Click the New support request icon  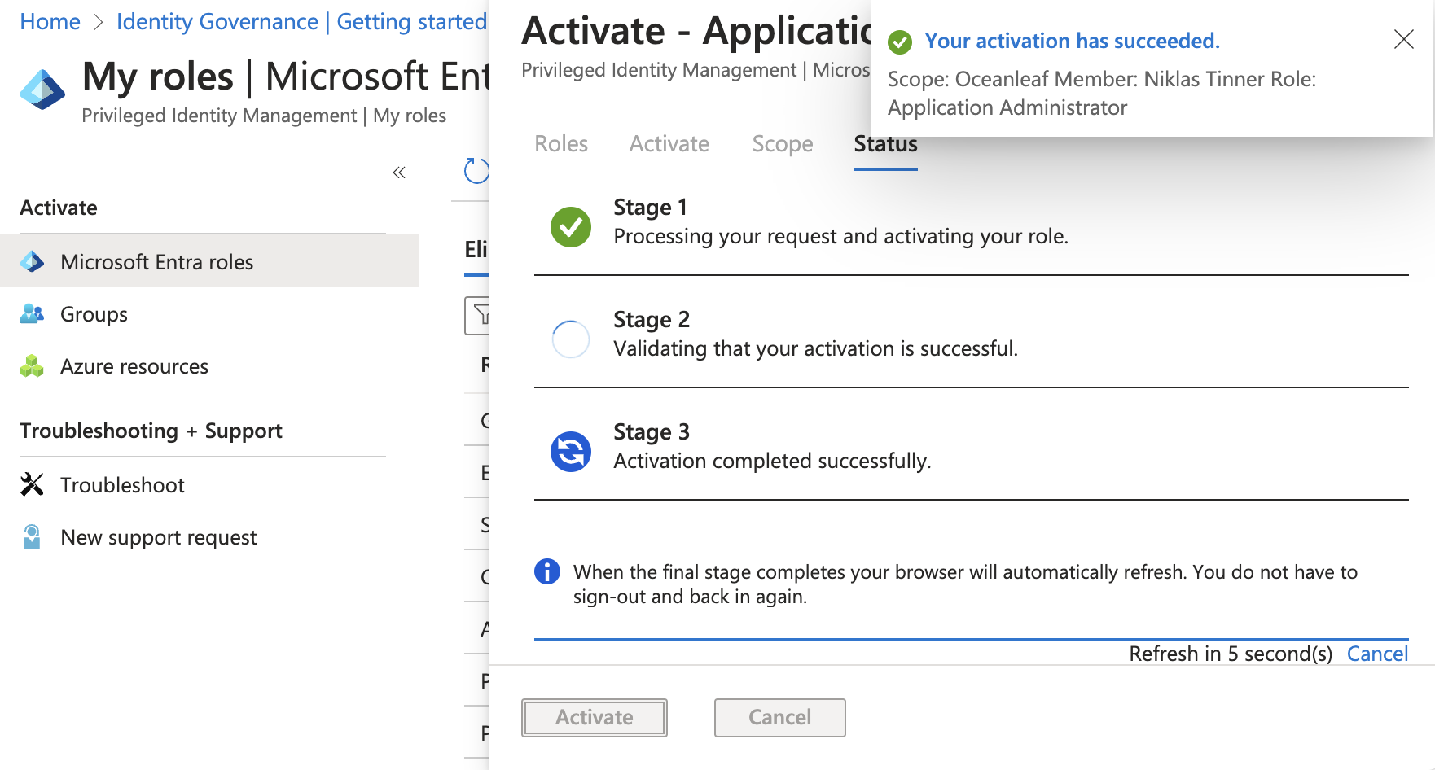click(32, 537)
